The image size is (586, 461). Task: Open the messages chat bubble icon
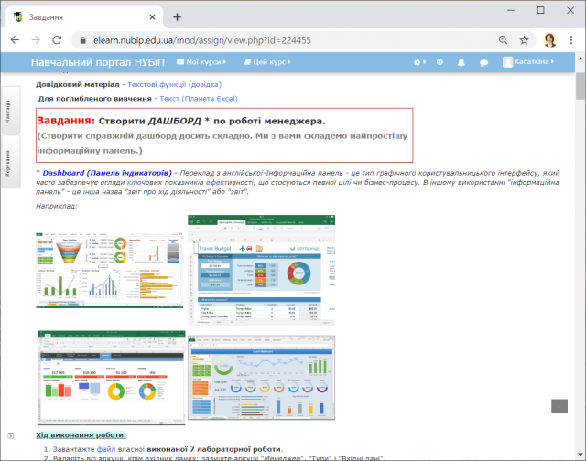pyautogui.click(x=483, y=62)
